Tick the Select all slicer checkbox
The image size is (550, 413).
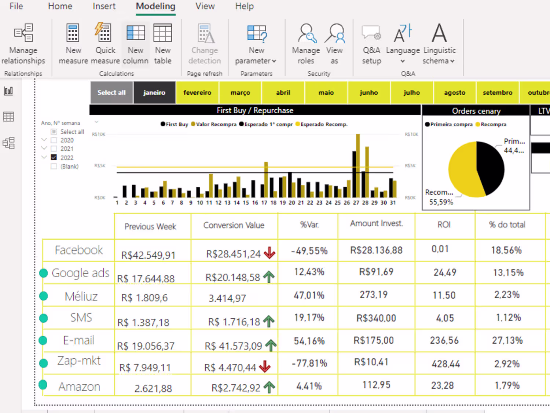tap(54, 132)
